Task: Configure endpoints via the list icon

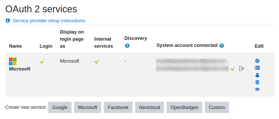Action: tap(257, 68)
